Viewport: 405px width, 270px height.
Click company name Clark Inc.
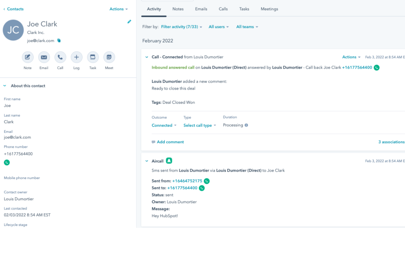(x=36, y=33)
